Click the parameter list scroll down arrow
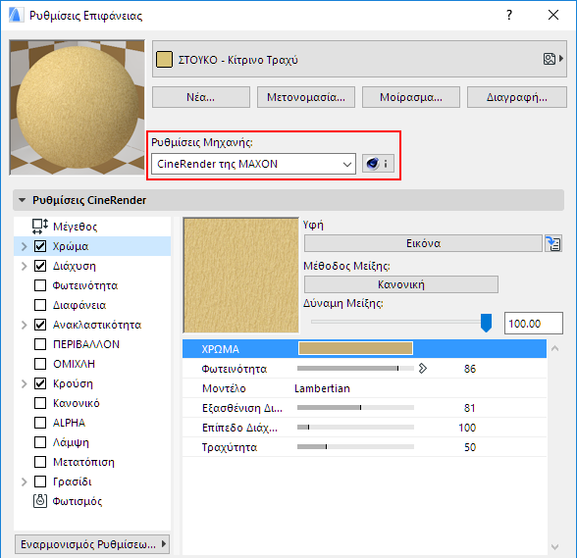 pyautogui.click(x=555, y=547)
